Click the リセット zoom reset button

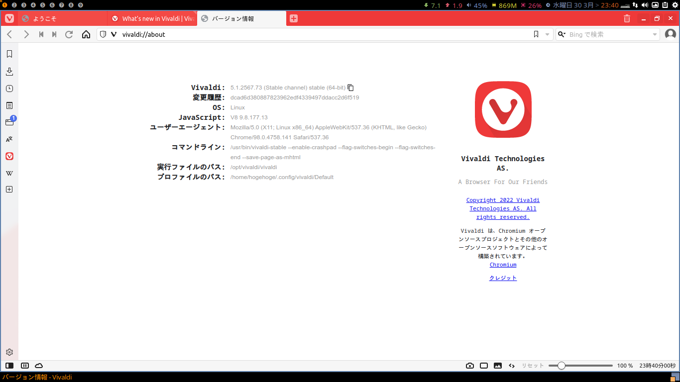(x=533, y=366)
